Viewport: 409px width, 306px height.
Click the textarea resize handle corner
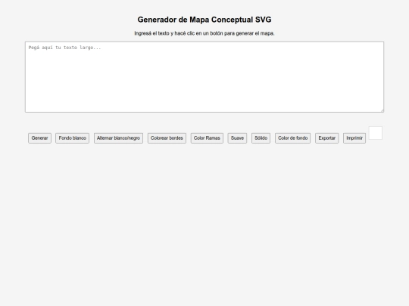382,110
